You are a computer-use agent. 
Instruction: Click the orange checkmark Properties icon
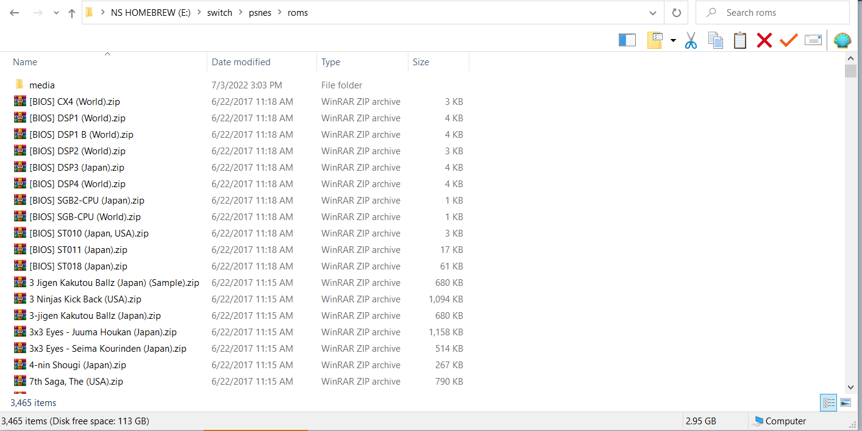pos(789,40)
